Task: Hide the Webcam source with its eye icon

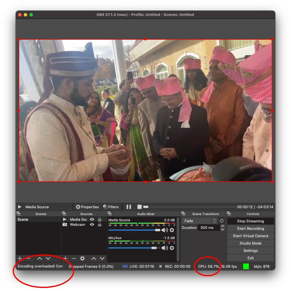Action: point(91,225)
